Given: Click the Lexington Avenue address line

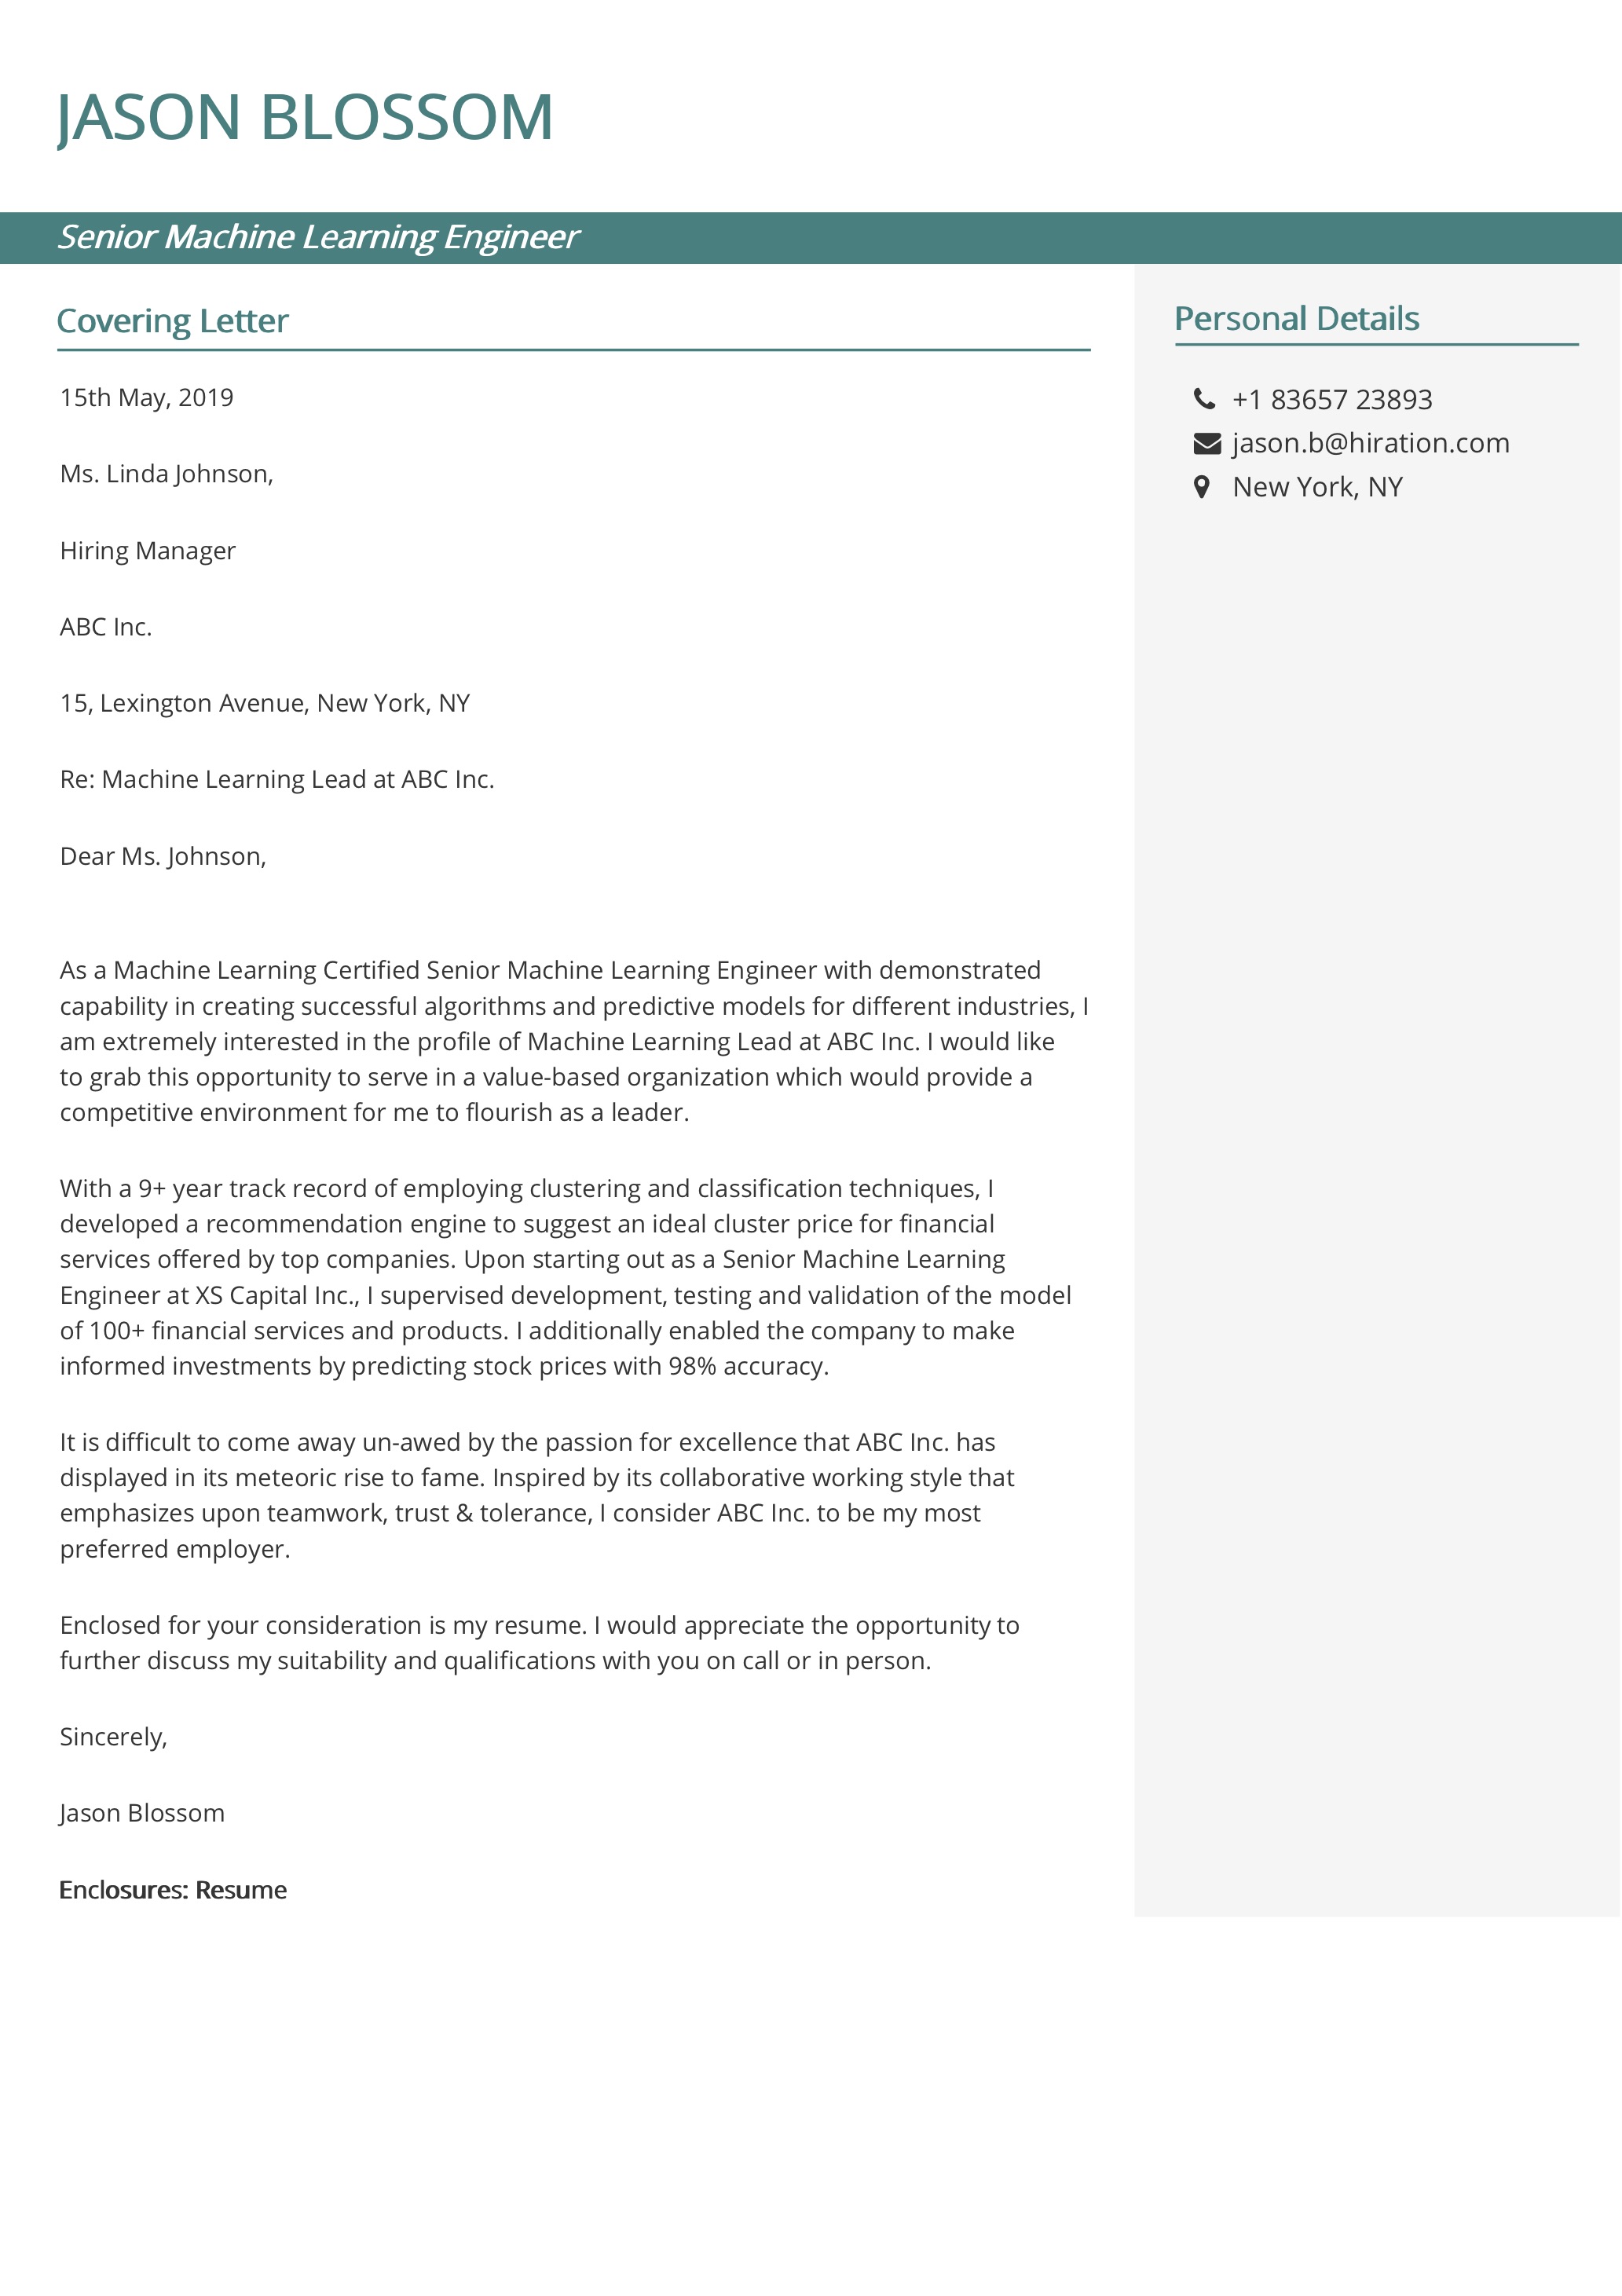Looking at the screenshot, I should [x=265, y=703].
